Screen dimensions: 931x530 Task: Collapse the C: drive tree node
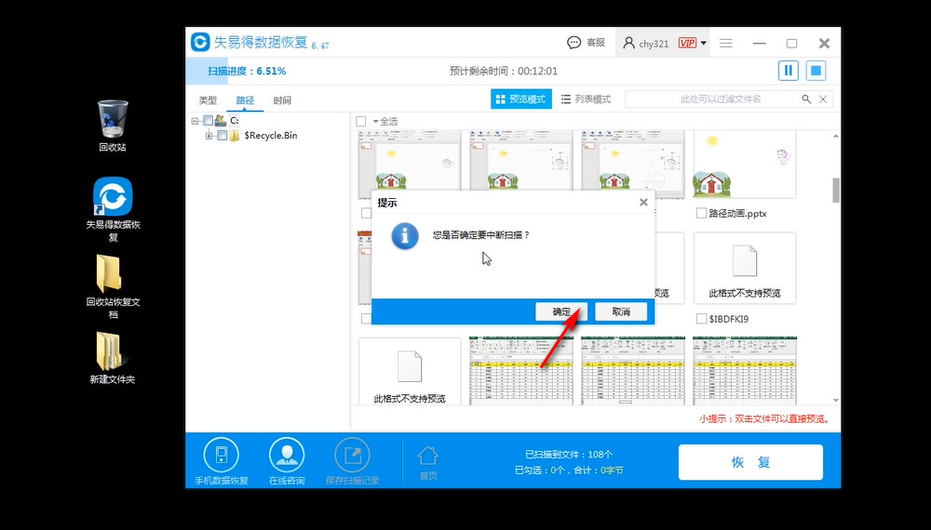pyautogui.click(x=195, y=120)
